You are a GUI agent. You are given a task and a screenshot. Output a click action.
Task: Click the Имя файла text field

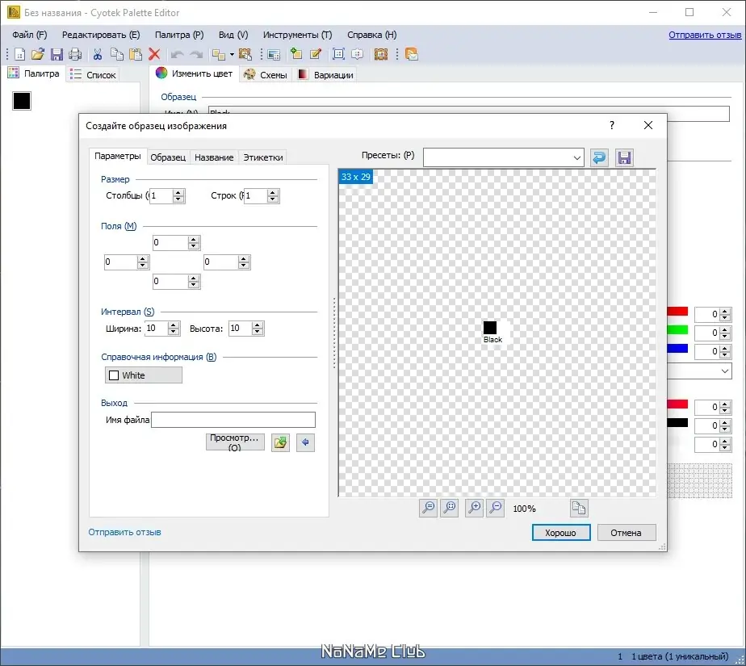click(233, 420)
